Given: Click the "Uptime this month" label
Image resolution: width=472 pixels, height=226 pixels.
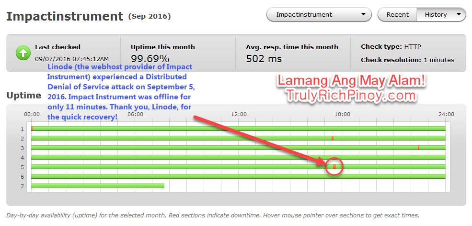Looking at the screenshot, I should pos(163,47).
